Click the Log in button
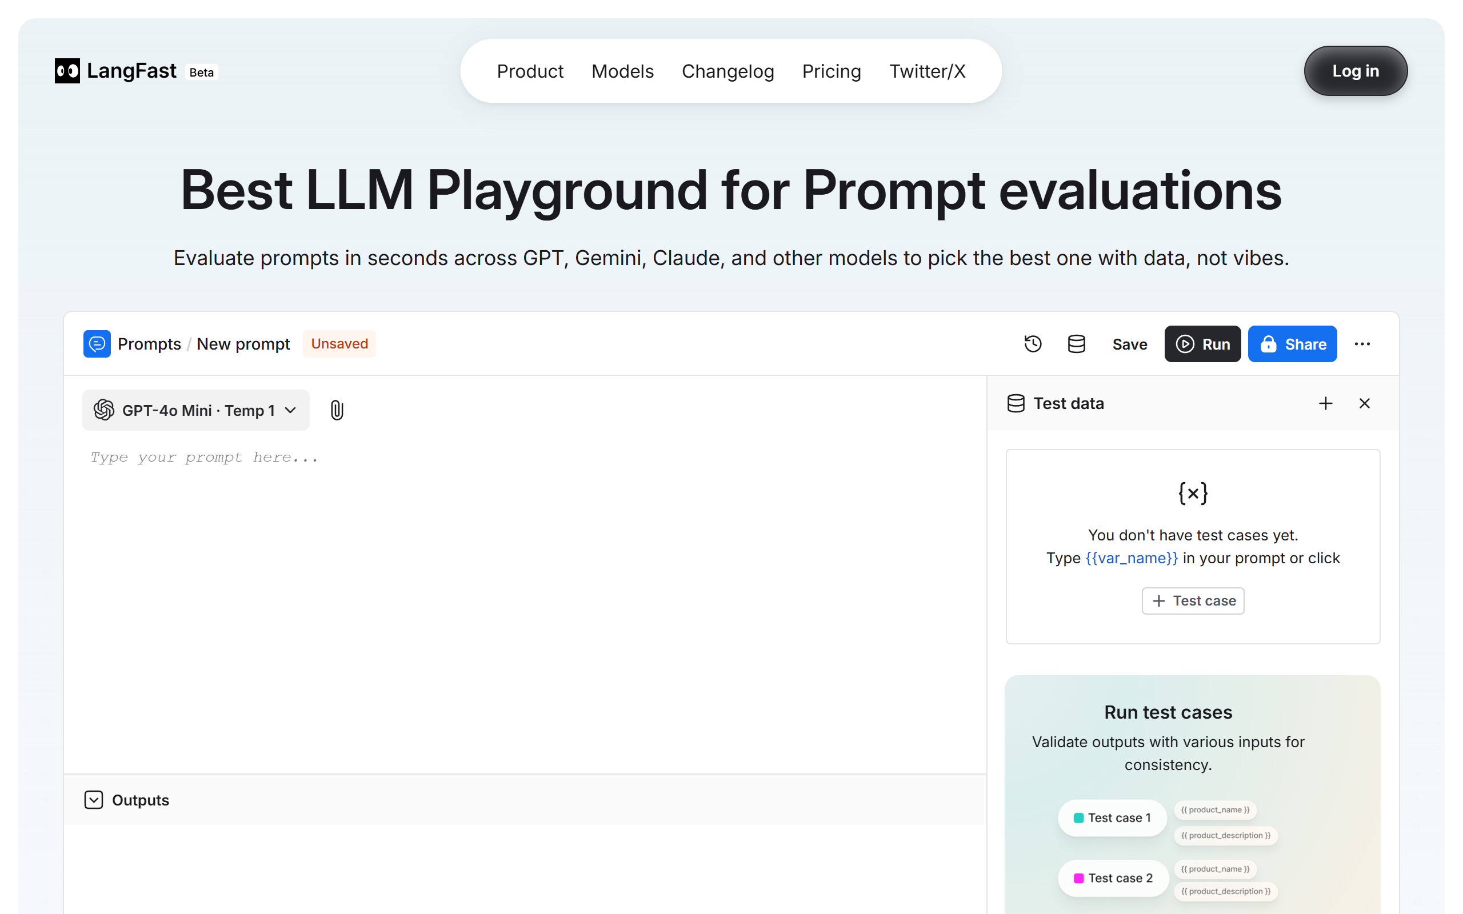Viewport: 1463px width, 914px height. [1356, 71]
